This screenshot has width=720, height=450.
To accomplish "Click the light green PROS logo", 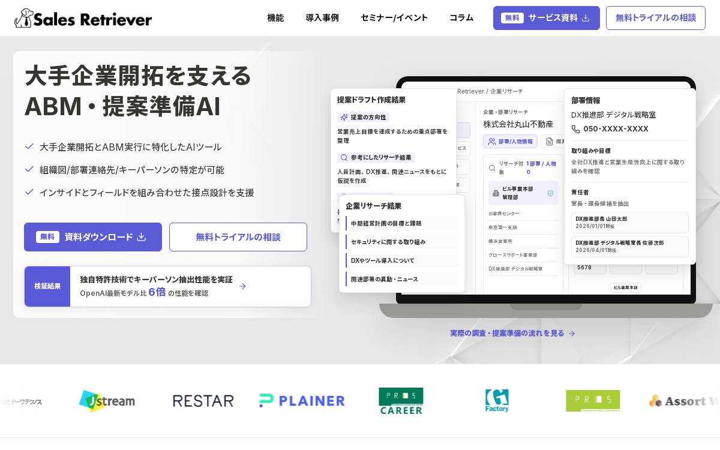I will tap(593, 401).
